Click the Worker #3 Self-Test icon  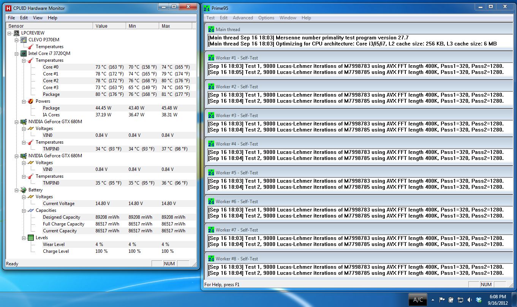click(211, 115)
